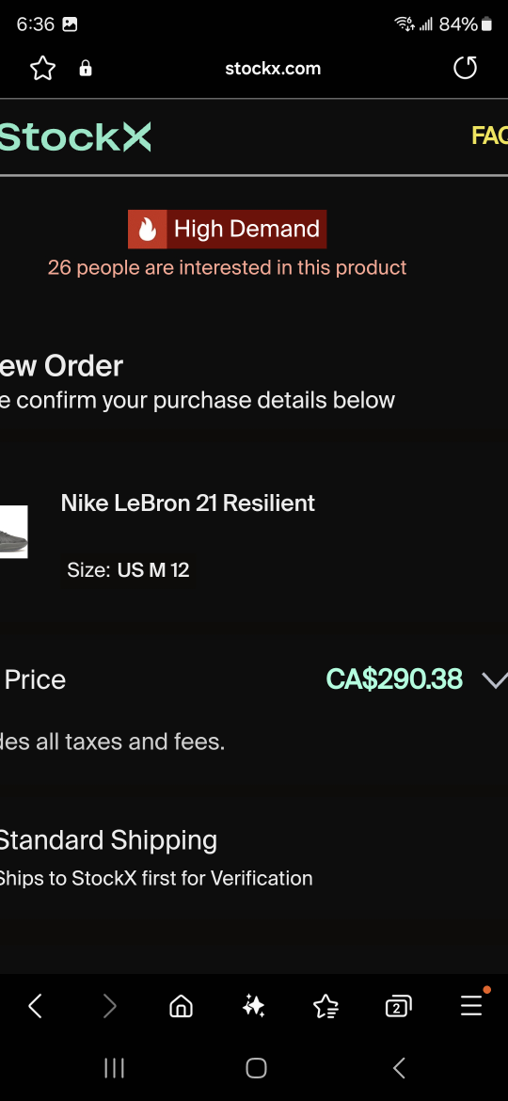Open browser home page icon
Viewport: 508px width, 1101px height.
181,1007
